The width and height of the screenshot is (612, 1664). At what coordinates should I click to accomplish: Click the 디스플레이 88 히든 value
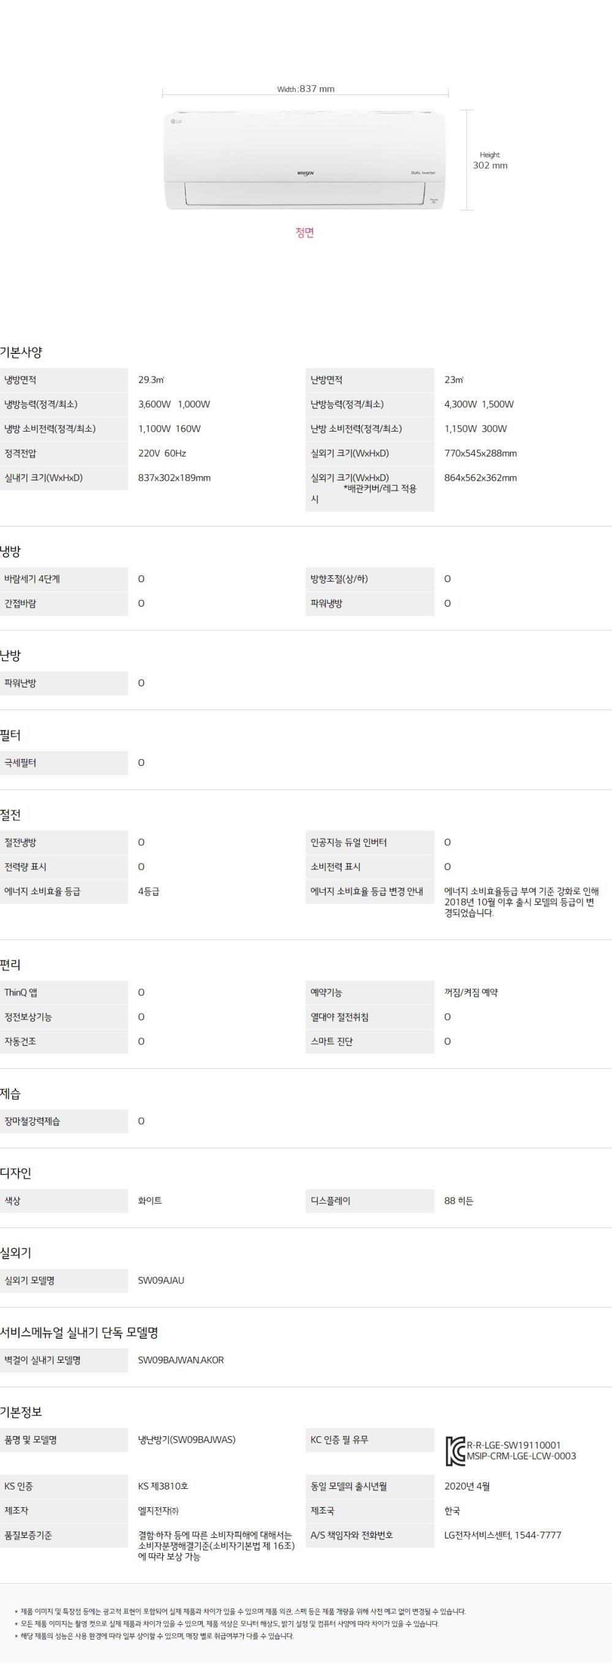point(458,1201)
